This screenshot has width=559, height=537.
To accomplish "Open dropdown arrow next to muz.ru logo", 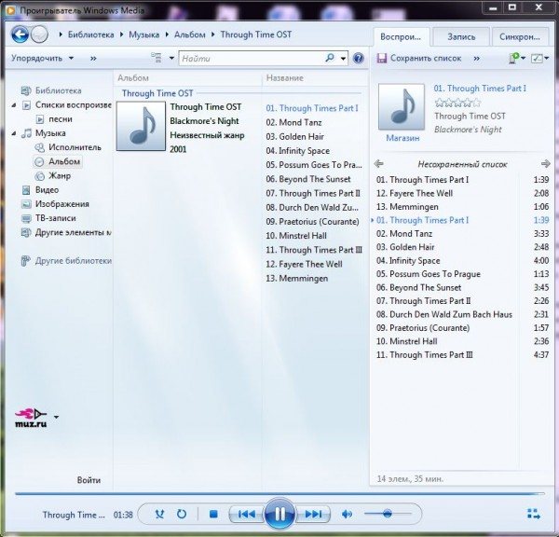I will pyautogui.click(x=56, y=417).
